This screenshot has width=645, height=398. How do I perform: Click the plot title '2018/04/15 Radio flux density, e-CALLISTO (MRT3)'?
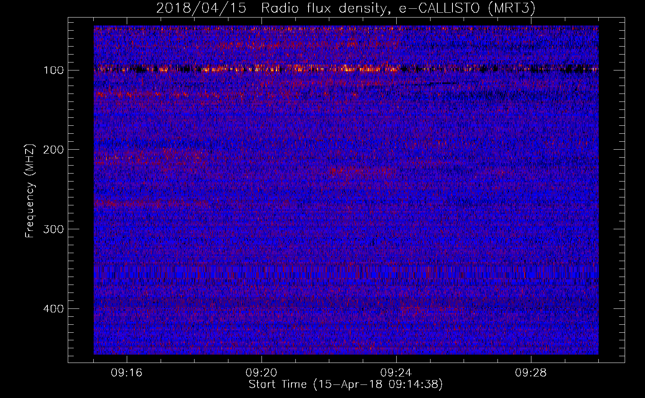pos(346,8)
